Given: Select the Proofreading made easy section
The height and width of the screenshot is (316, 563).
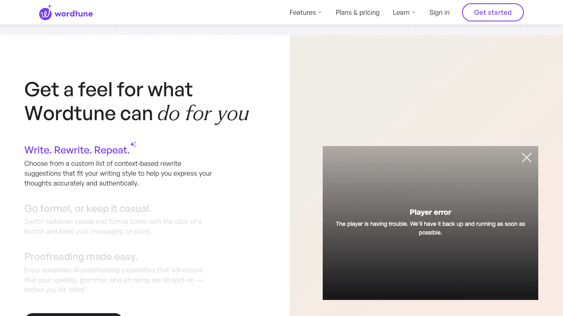Looking at the screenshot, I should click(81, 257).
